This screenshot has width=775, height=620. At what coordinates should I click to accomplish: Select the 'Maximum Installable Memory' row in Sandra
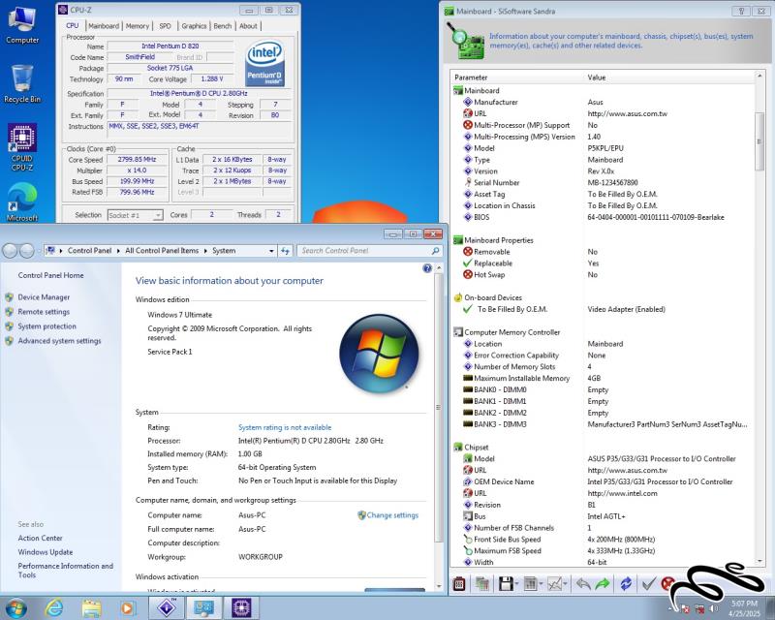pos(602,378)
